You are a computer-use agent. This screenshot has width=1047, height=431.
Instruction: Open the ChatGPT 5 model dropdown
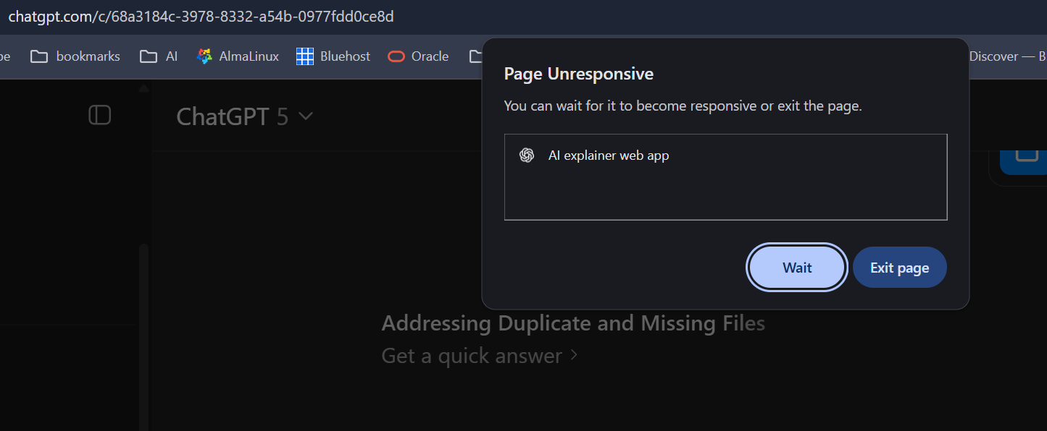[x=245, y=116]
